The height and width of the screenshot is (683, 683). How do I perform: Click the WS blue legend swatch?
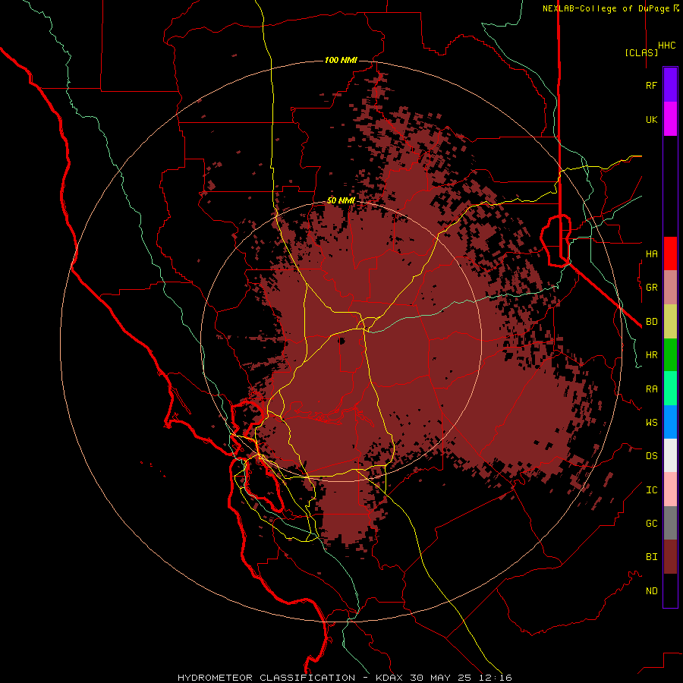click(670, 422)
